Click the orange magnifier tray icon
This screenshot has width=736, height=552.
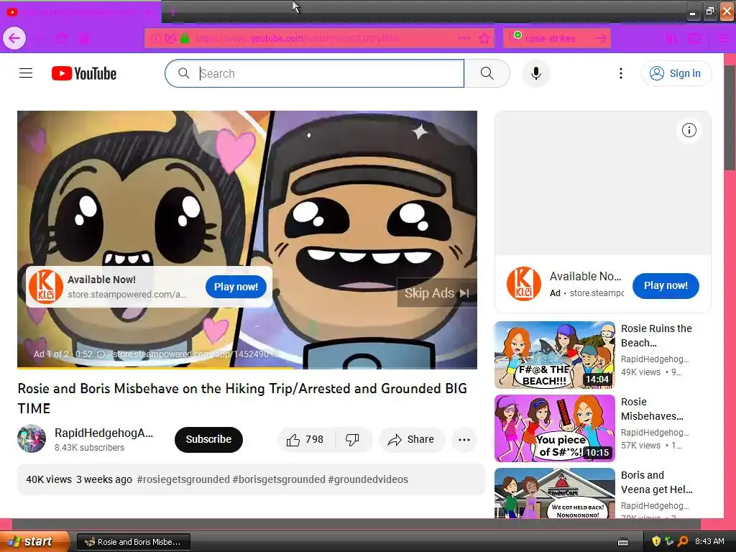click(683, 541)
